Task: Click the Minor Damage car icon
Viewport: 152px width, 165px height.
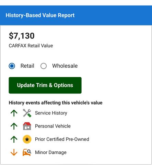Action: click(x=27, y=152)
